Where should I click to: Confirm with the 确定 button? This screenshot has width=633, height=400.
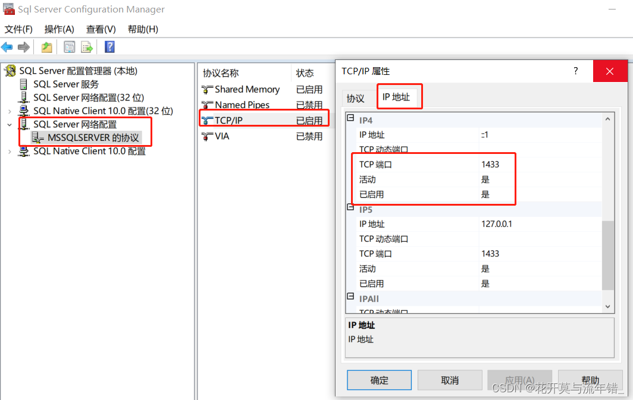tap(379, 380)
